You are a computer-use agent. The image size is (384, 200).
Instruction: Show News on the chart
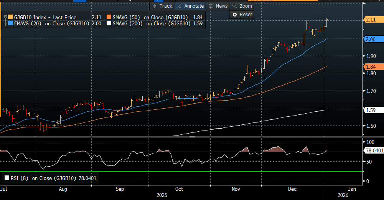(x=218, y=6)
